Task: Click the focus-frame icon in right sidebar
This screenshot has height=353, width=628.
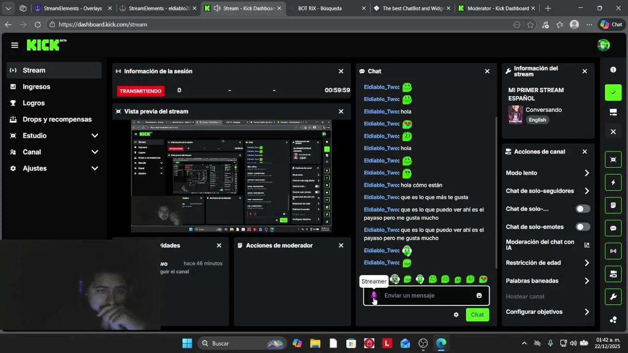Action: click(x=613, y=159)
